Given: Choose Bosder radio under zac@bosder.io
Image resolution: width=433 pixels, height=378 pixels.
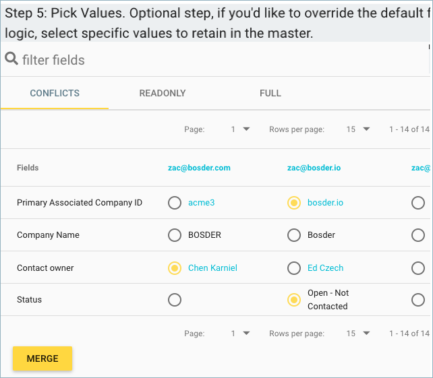Looking at the screenshot, I should 294,235.
